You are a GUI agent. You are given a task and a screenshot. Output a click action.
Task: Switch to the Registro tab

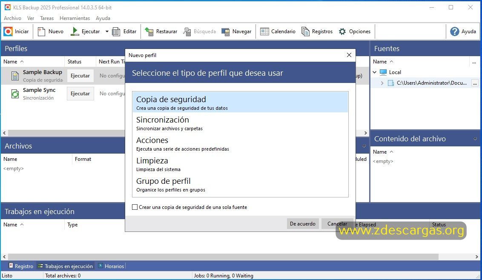point(21,266)
